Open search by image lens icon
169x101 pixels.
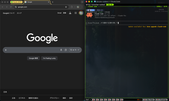pyautogui.click(x=66, y=50)
